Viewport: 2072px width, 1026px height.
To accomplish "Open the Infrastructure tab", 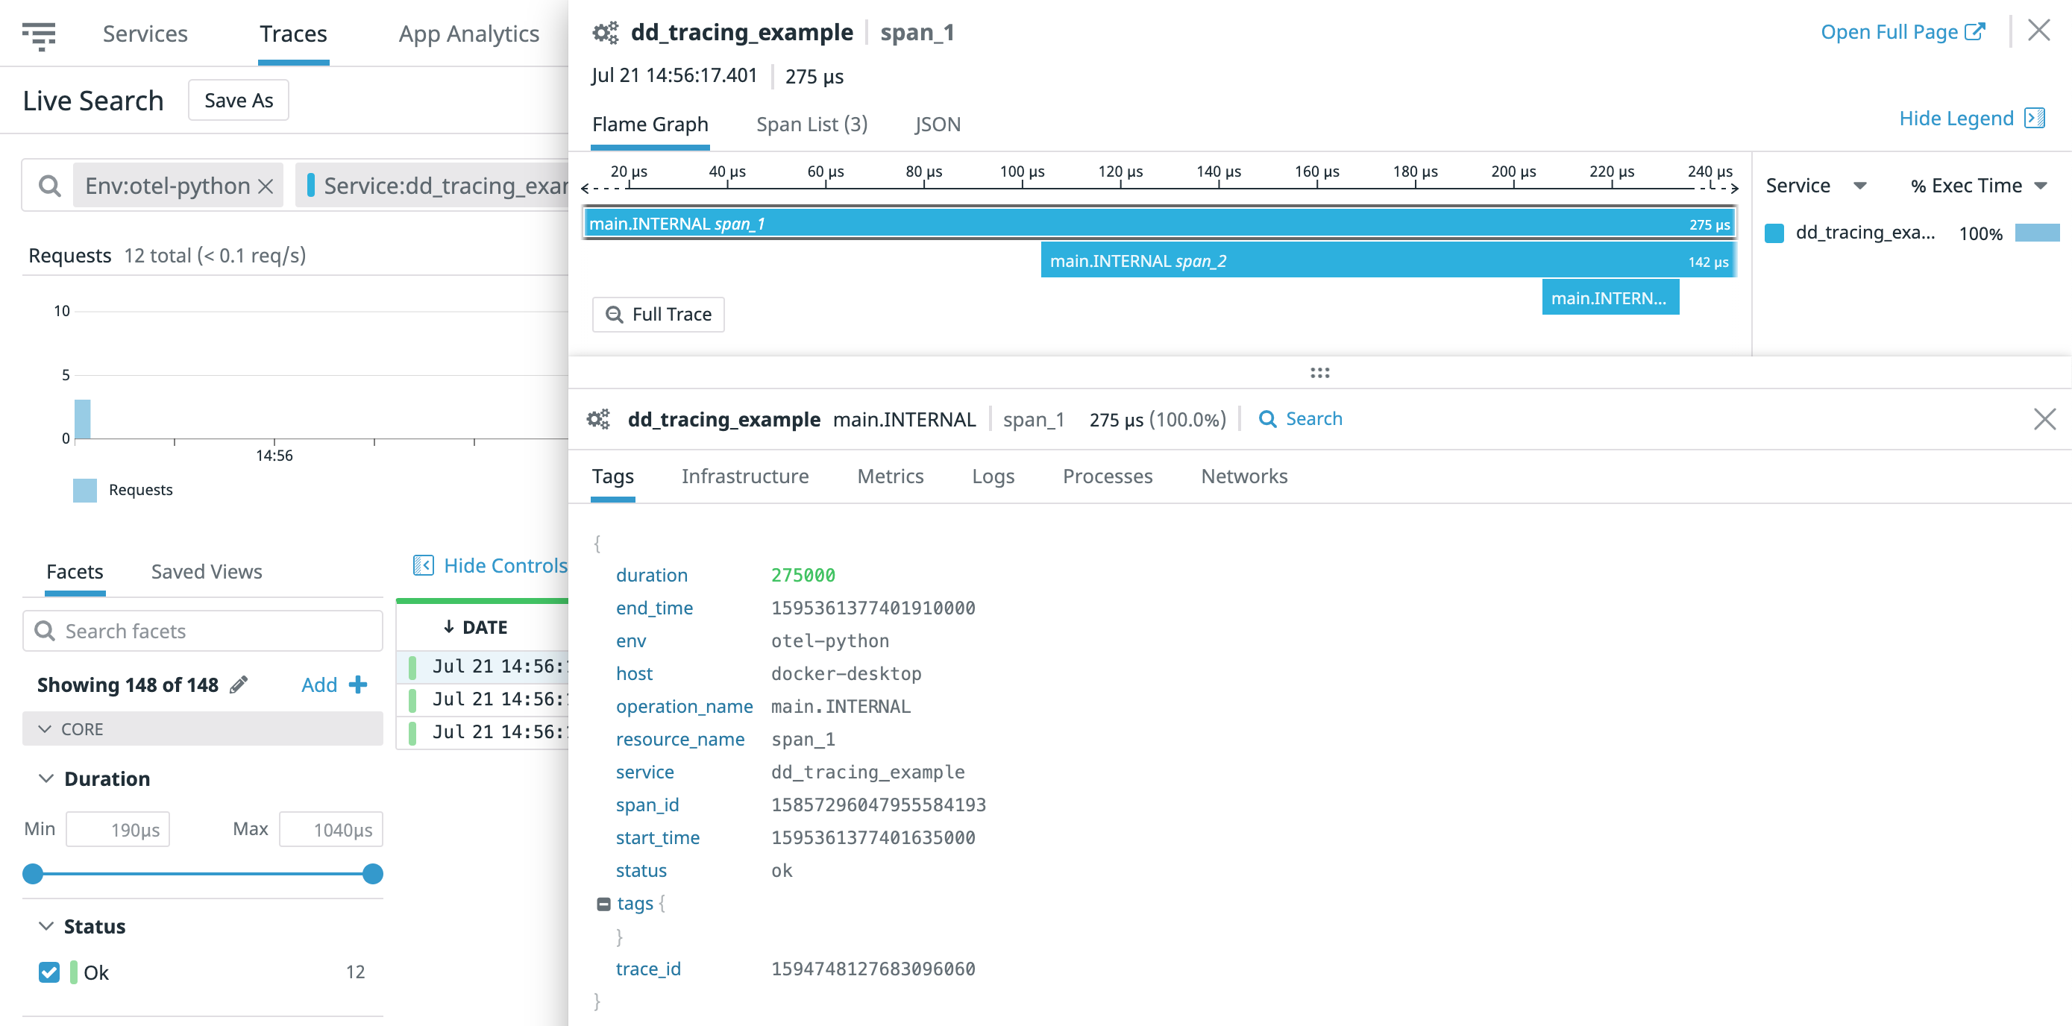I will (745, 476).
